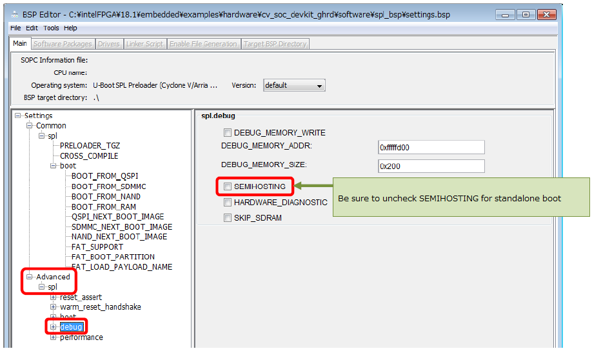Image resolution: width=592 pixels, height=351 pixels.
Task: Select FAT_SUPPORT tree item
Action: [x=97, y=246]
